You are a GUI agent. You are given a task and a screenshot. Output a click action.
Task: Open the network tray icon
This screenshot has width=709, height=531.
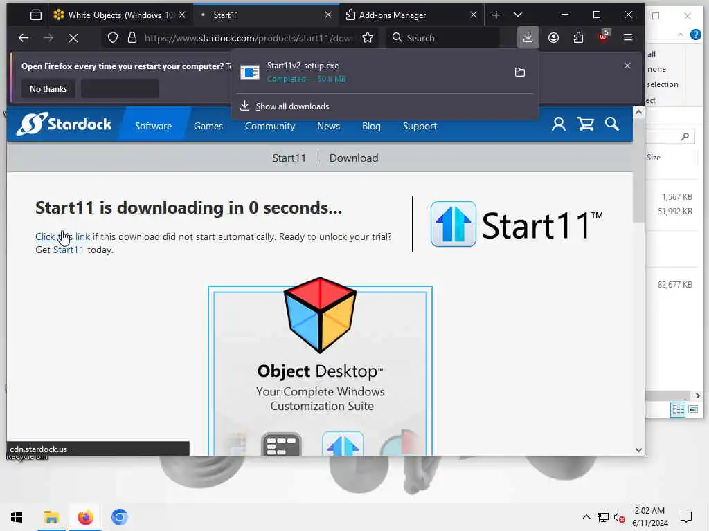pos(603,517)
